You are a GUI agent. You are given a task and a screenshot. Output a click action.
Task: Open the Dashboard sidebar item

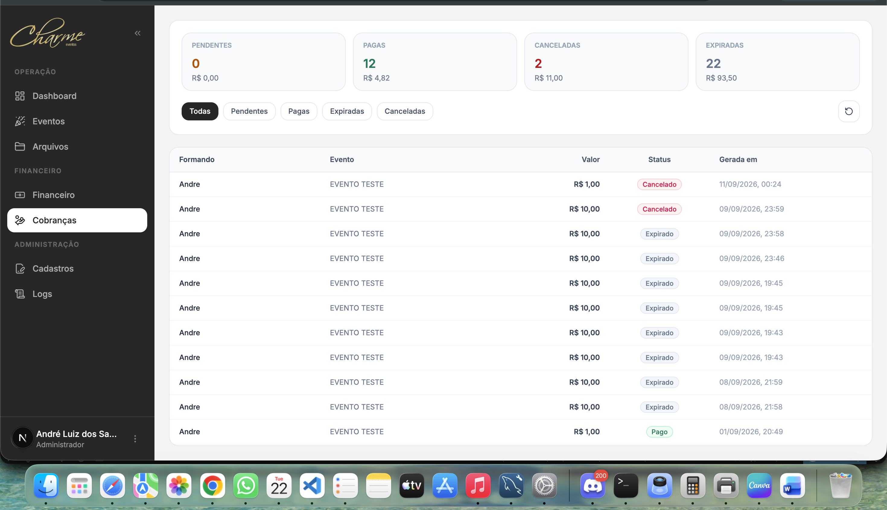click(77, 96)
